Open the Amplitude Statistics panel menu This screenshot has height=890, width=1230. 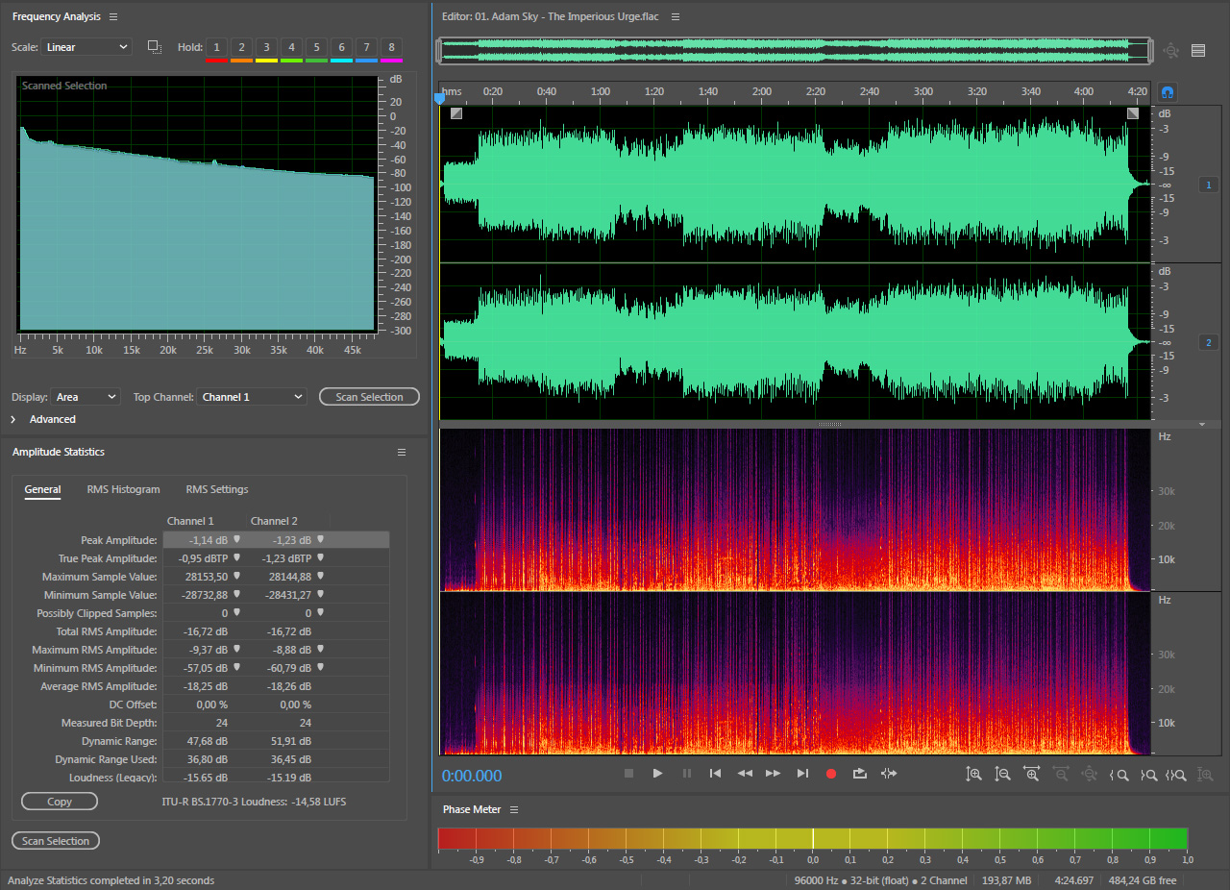pos(402,452)
